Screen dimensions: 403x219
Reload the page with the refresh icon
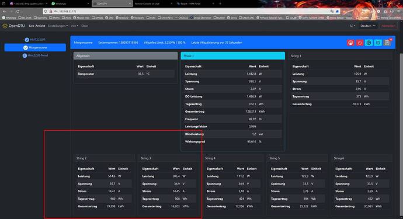coord(18,11)
